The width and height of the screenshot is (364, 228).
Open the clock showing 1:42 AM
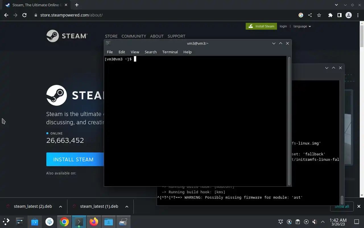pyautogui.click(x=338, y=222)
